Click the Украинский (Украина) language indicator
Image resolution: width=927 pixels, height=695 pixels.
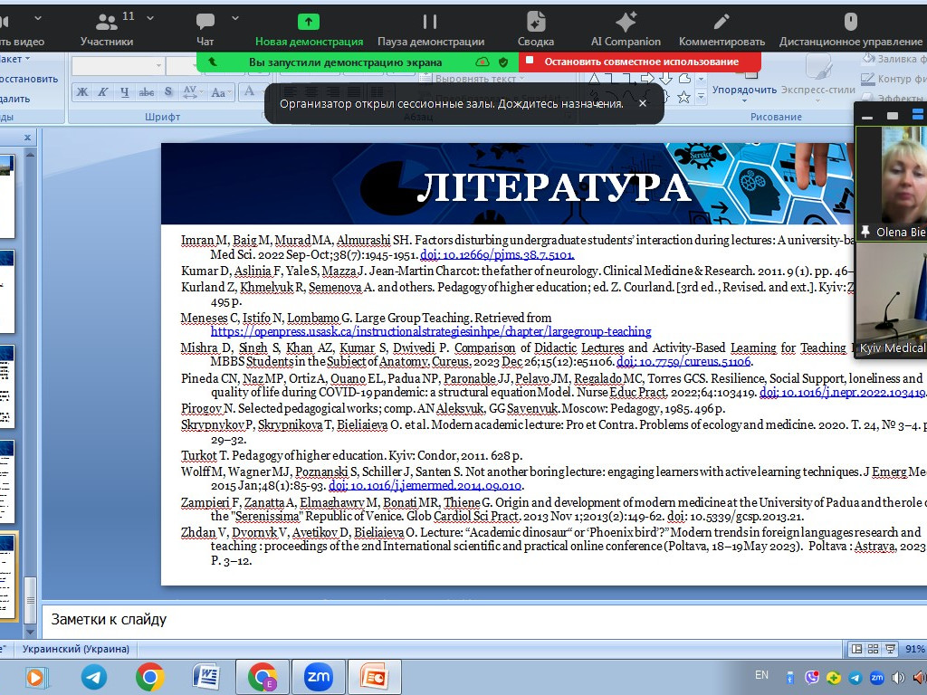click(76, 649)
